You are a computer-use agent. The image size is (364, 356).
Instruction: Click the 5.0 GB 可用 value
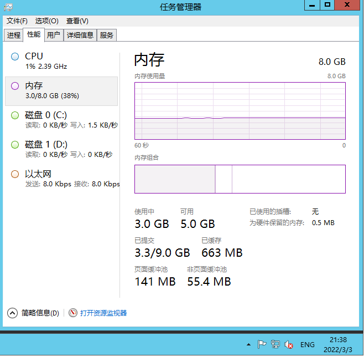(198, 224)
